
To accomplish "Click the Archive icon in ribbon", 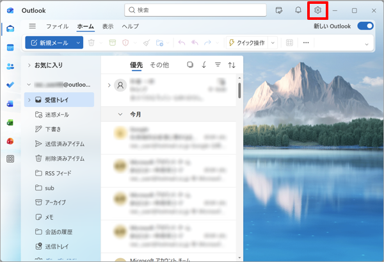I will (x=113, y=43).
